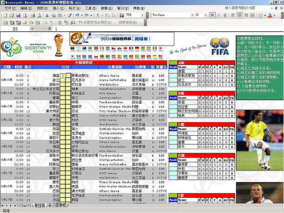Click the Save floppy disk icon
284x213 pixels.
coord(18,15)
